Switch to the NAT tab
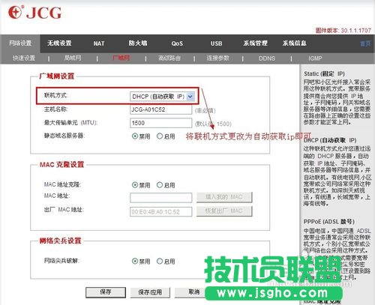375x305 pixels. click(99, 43)
